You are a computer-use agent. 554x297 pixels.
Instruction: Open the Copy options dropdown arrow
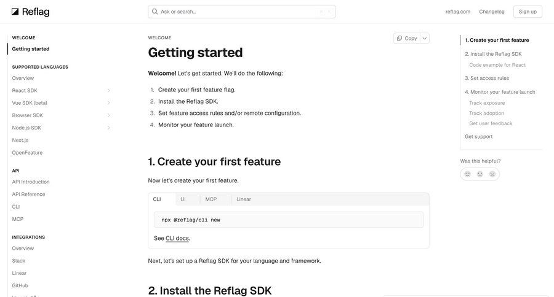(x=424, y=38)
